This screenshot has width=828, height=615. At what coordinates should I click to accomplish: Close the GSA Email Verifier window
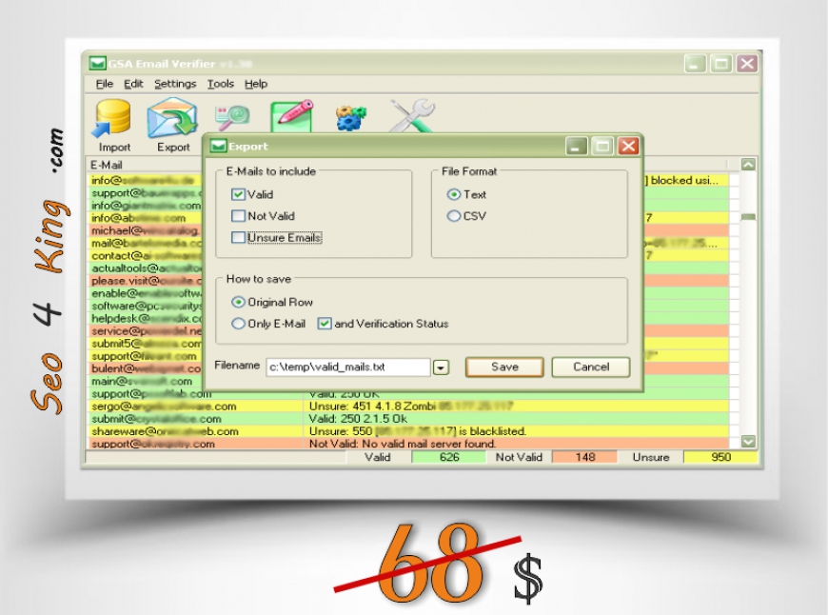(747, 64)
